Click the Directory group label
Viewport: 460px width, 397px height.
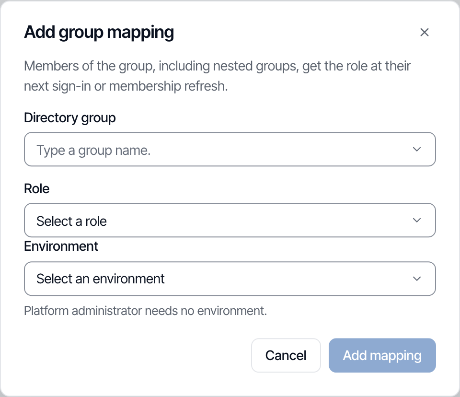pyautogui.click(x=70, y=118)
